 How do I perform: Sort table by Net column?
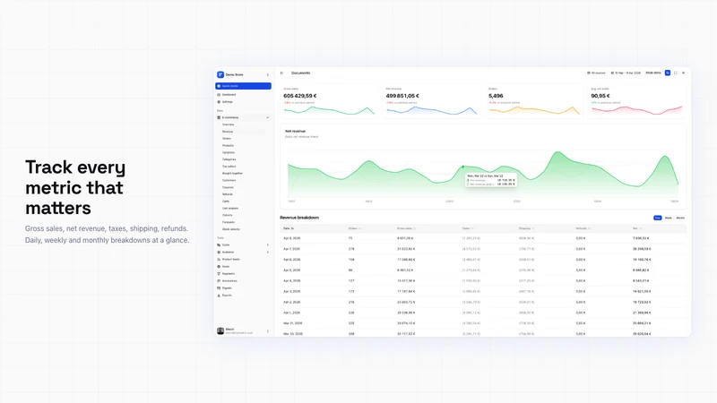click(636, 228)
